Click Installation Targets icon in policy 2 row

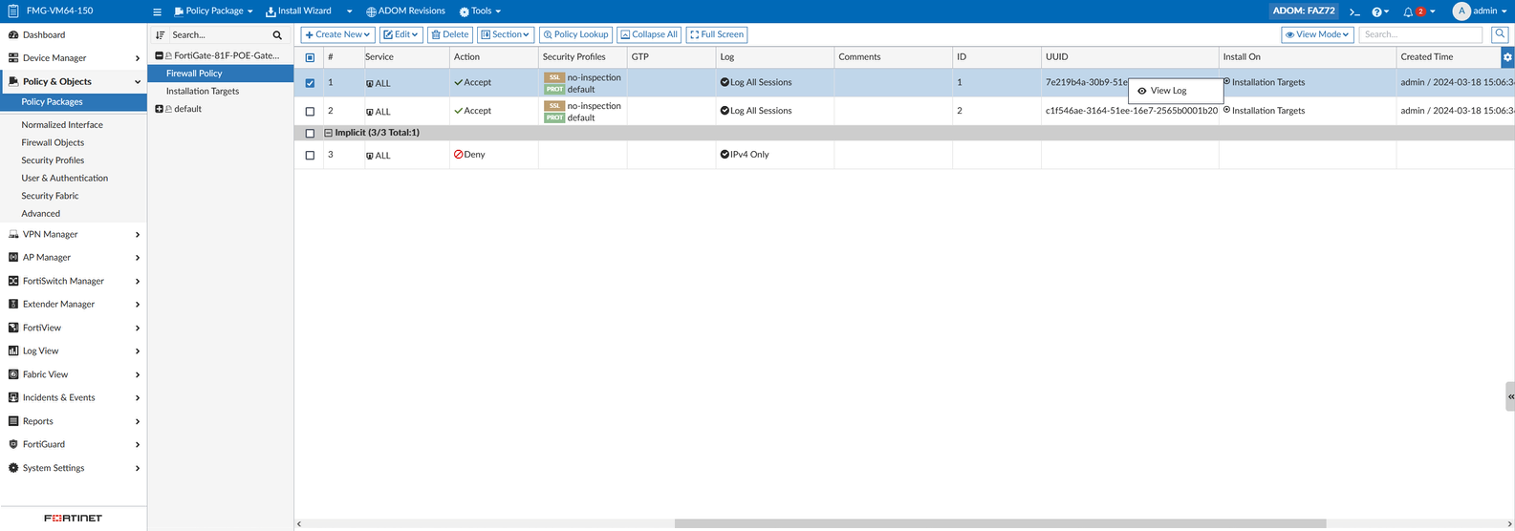click(x=1227, y=110)
